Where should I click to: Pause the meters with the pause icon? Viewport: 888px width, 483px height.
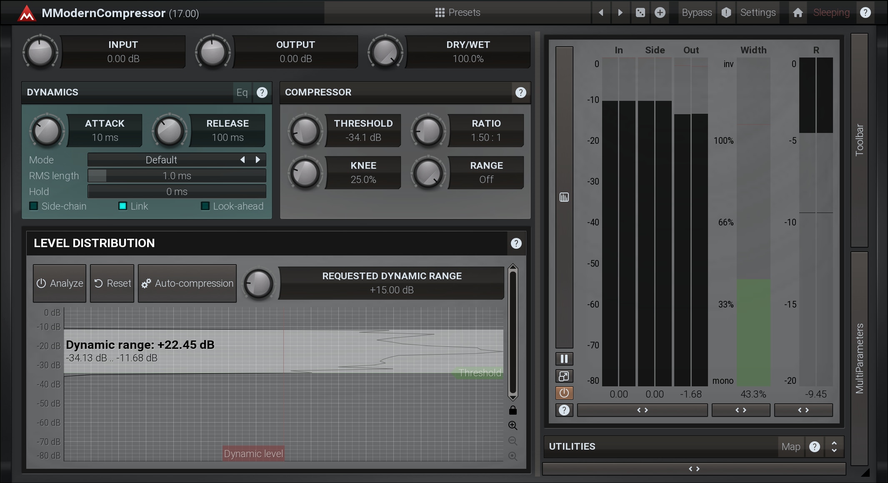(x=564, y=359)
